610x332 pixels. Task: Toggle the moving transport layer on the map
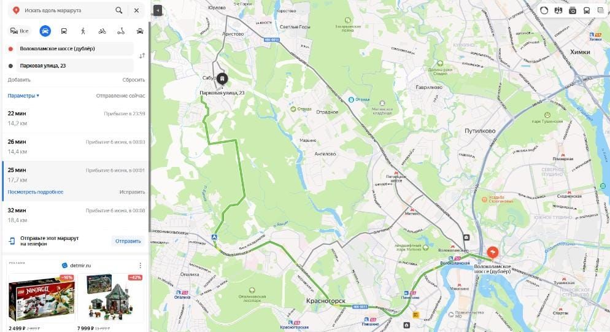(586, 10)
